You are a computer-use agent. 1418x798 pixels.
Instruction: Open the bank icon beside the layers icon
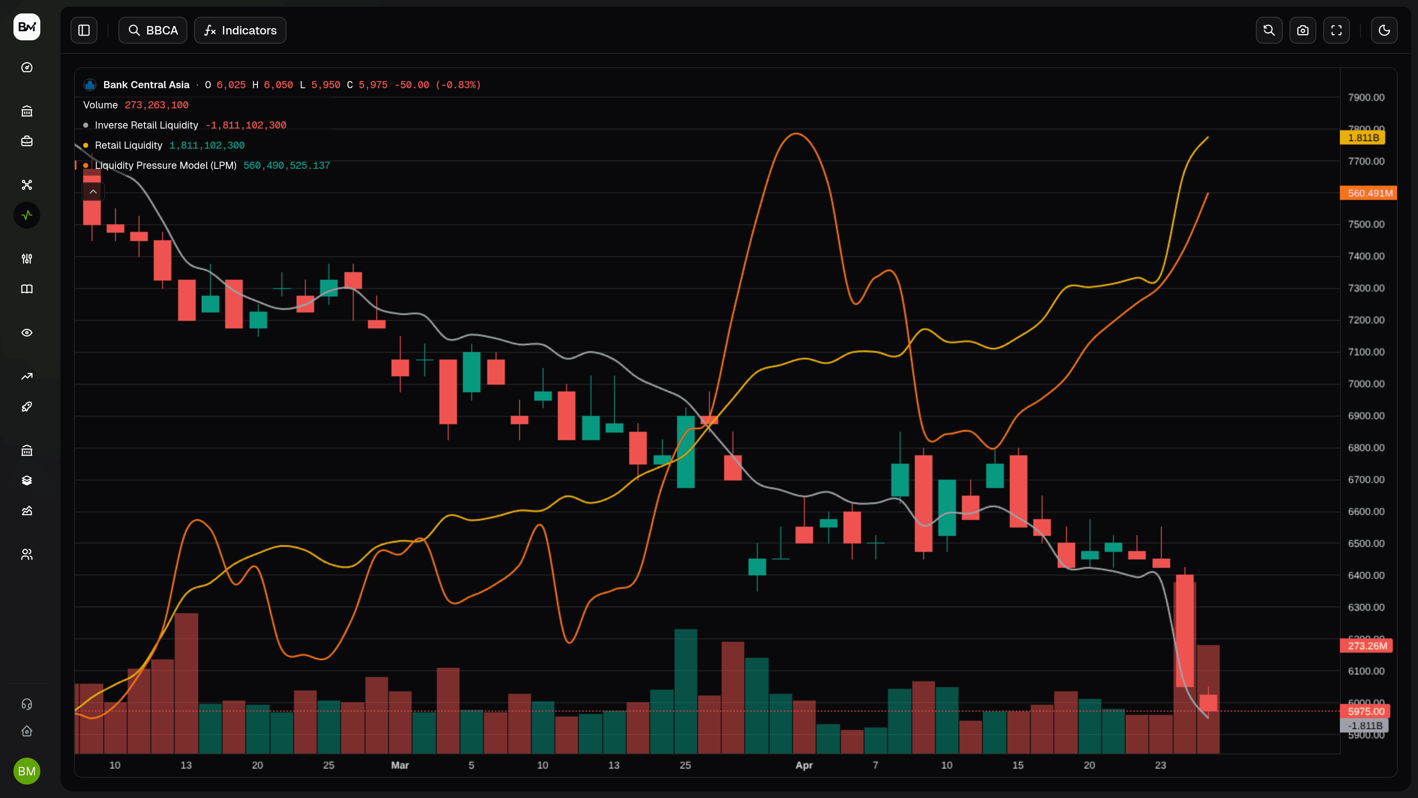pos(27,450)
